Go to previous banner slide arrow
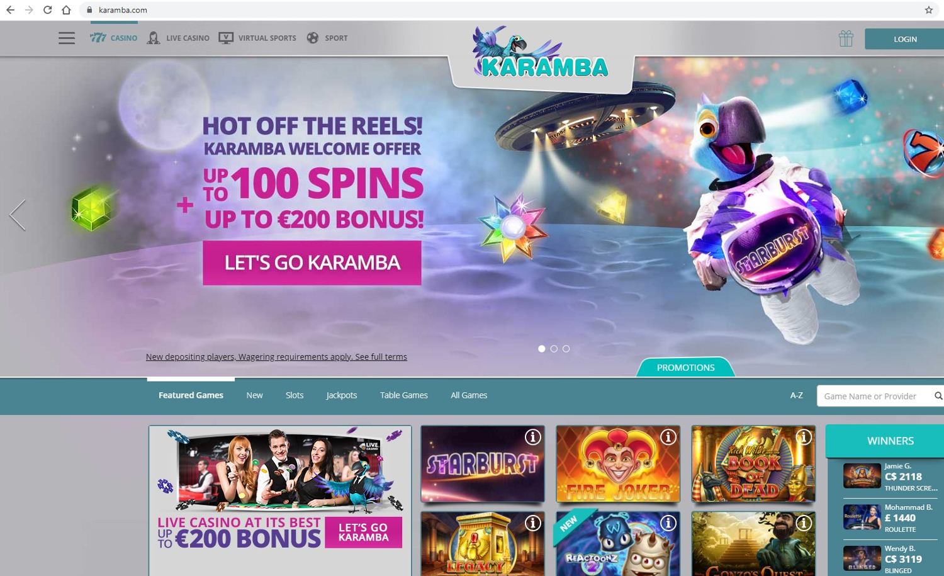Screen dimensions: 944x576 18,215
